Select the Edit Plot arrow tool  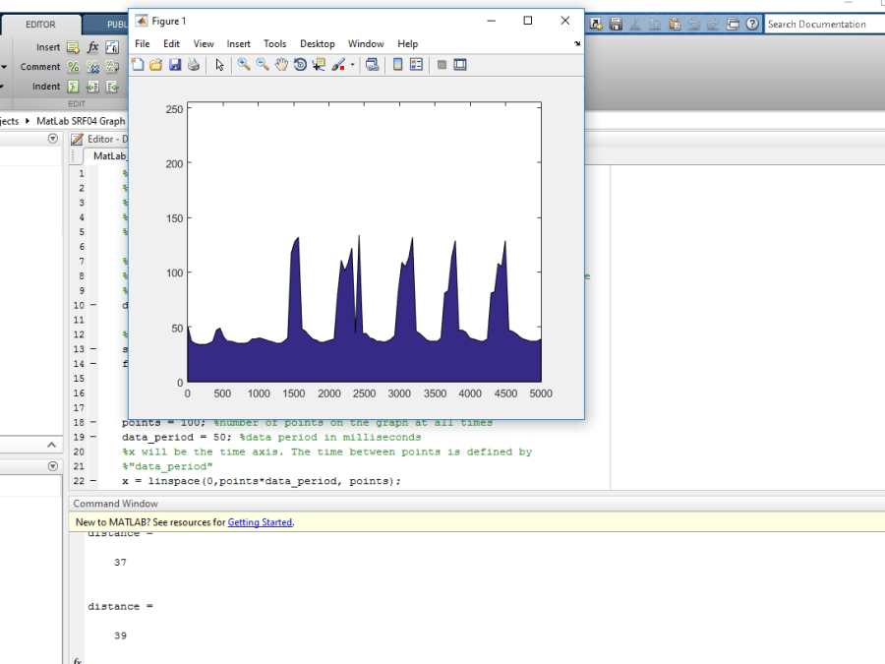coord(219,65)
